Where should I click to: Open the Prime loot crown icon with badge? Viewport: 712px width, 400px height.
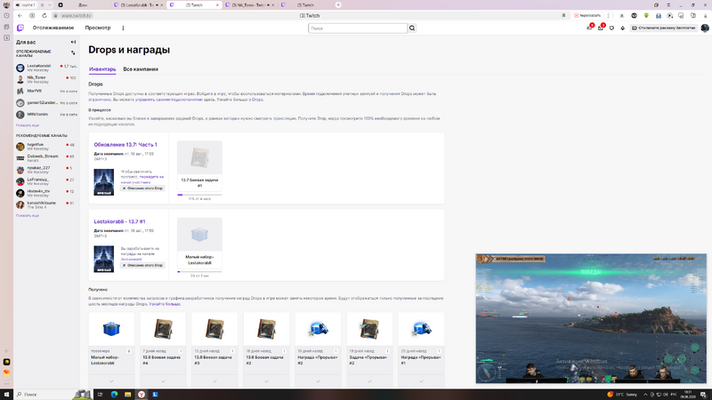click(x=589, y=28)
